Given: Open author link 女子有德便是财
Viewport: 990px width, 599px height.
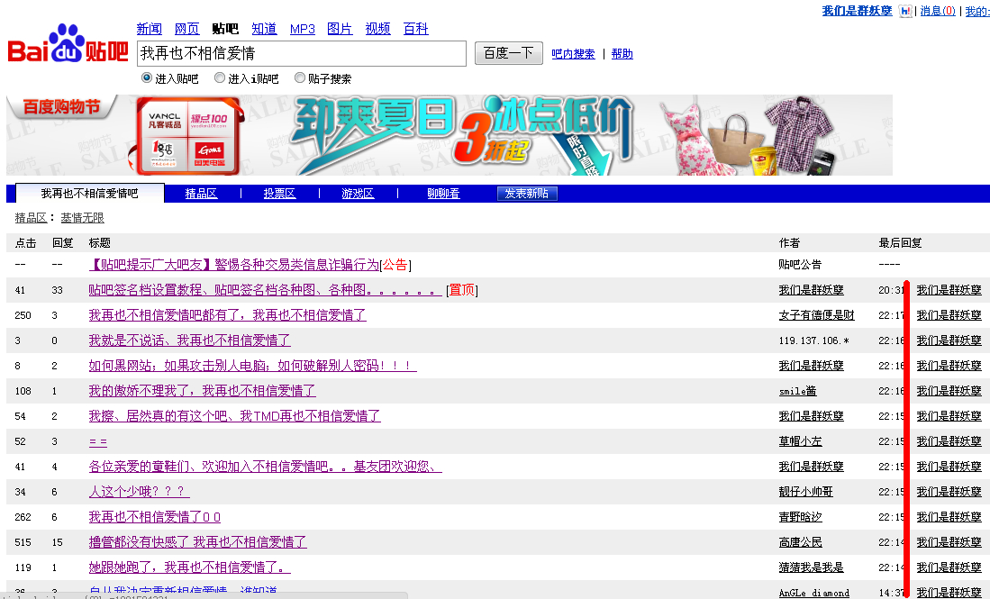Looking at the screenshot, I should coord(816,315).
